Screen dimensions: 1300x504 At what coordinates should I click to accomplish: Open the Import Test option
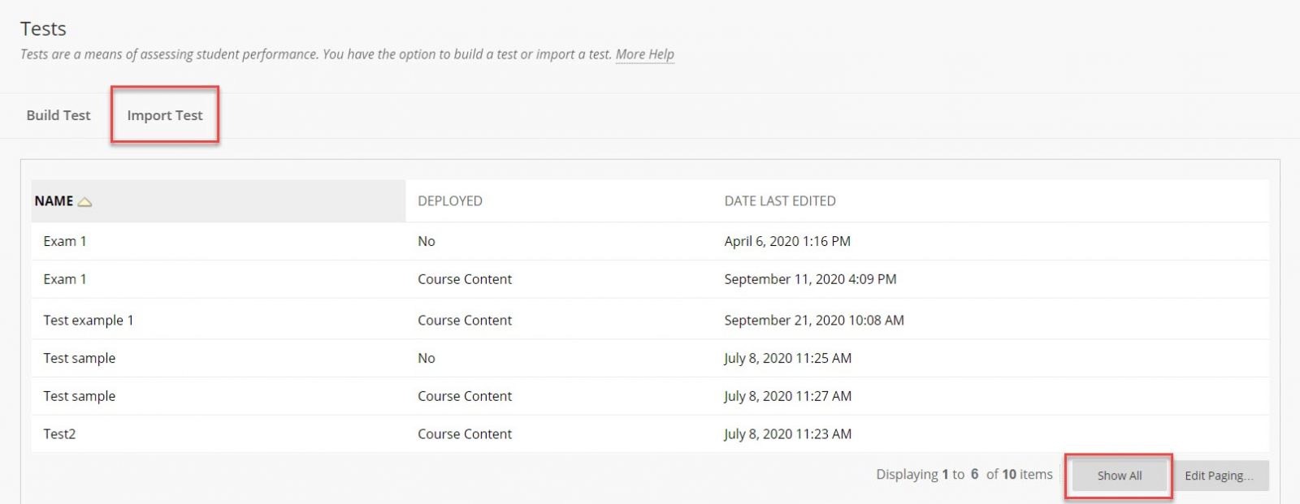point(164,115)
